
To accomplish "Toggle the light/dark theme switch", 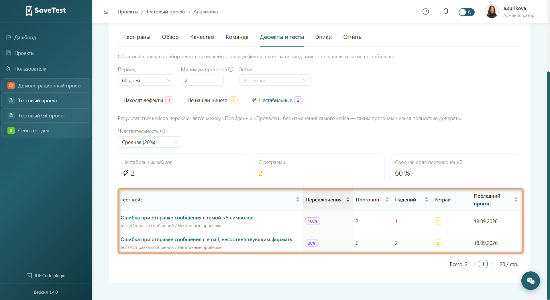I will click(x=466, y=12).
